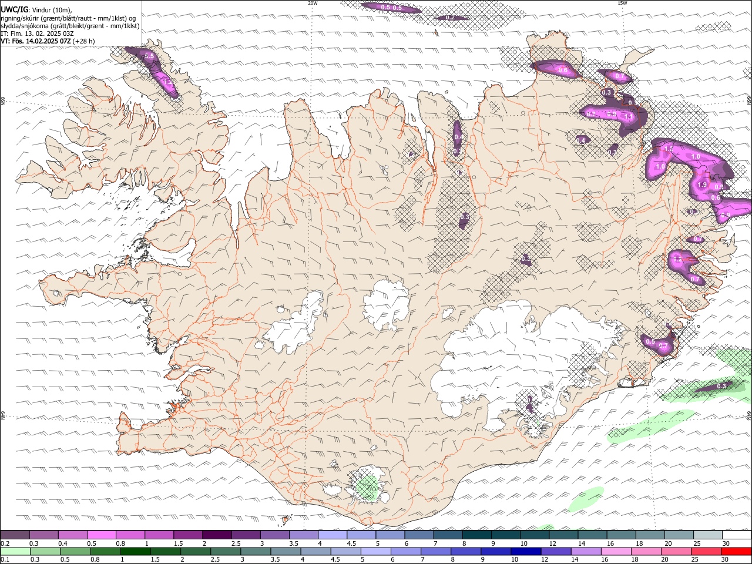Click the darkest purple snow swatch starting at 2
This screenshot has width=752, height=564.
click(x=216, y=535)
